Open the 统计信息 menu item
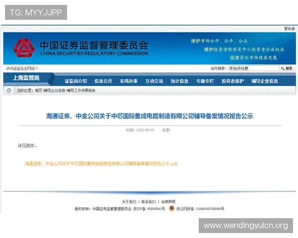Viewport: 298px width, 238px height. tap(180, 81)
